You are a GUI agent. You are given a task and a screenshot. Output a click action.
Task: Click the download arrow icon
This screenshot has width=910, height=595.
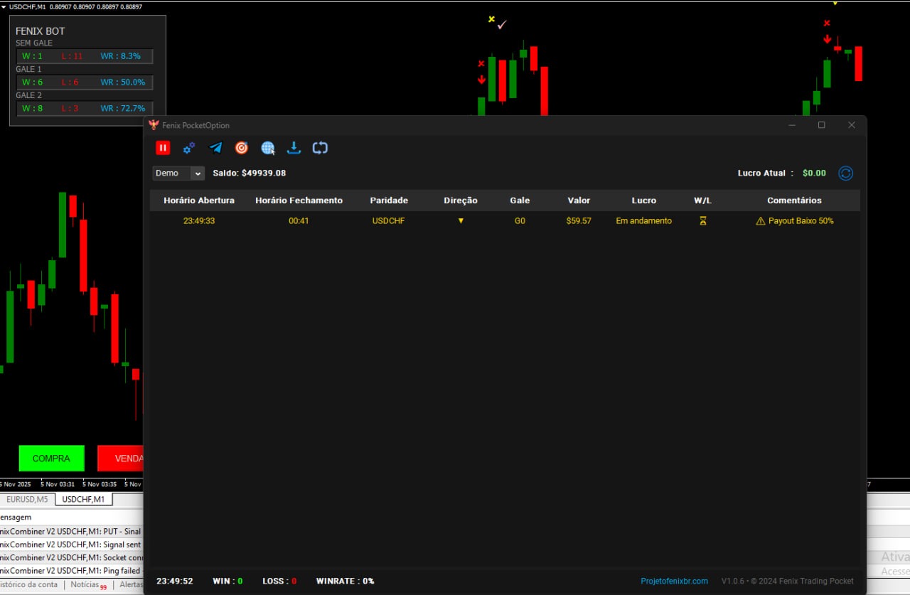294,148
